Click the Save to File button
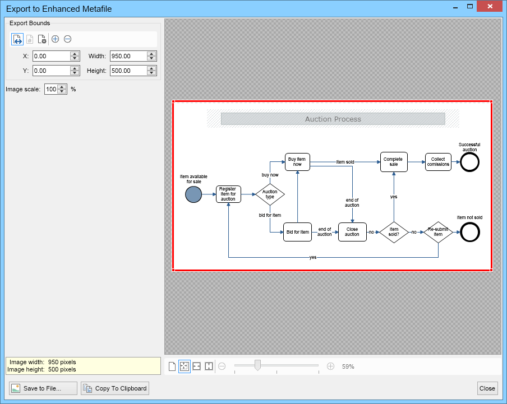 click(x=43, y=388)
